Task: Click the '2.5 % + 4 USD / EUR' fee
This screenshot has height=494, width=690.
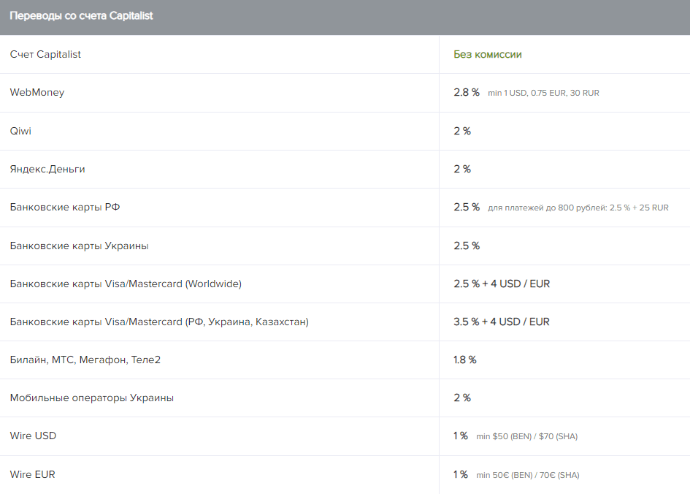Action: point(502,284)
